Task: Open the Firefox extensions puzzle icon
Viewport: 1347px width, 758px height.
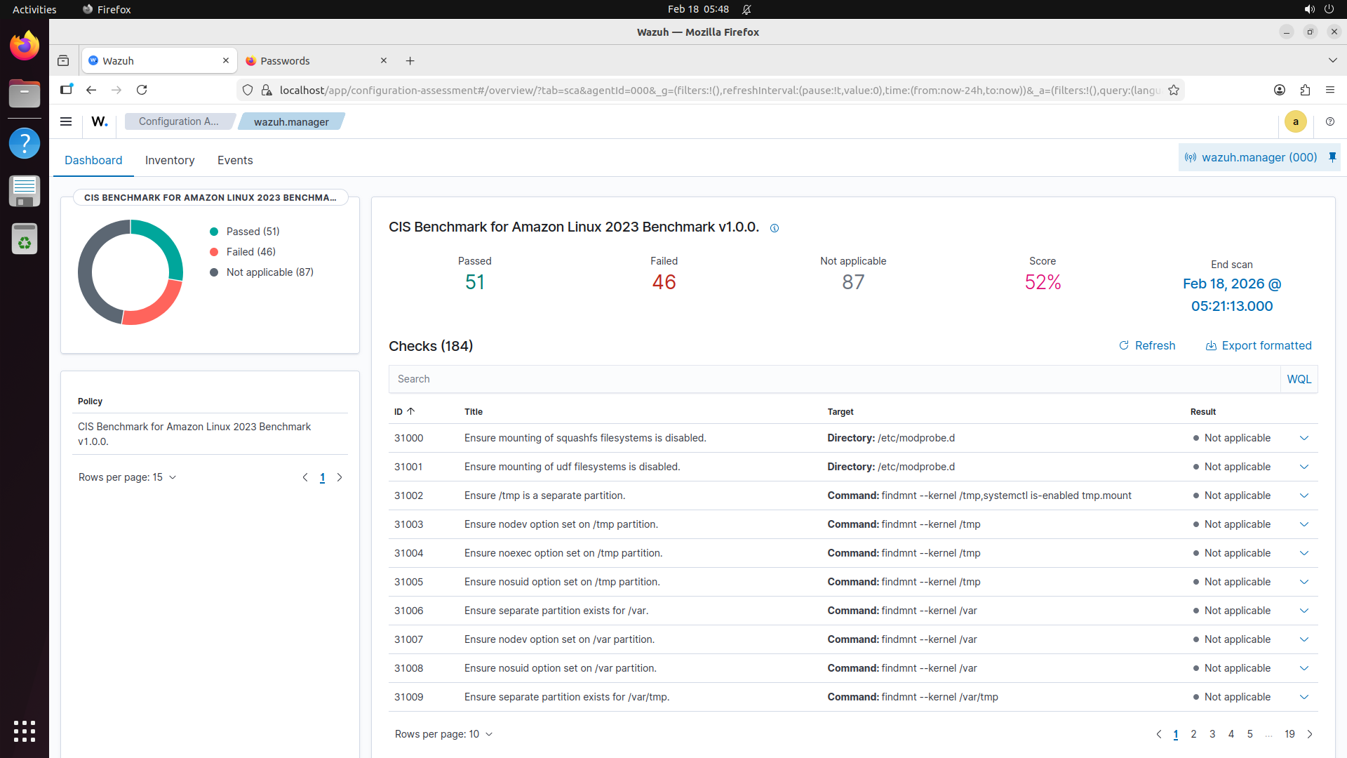Action: coord(1305,90)
